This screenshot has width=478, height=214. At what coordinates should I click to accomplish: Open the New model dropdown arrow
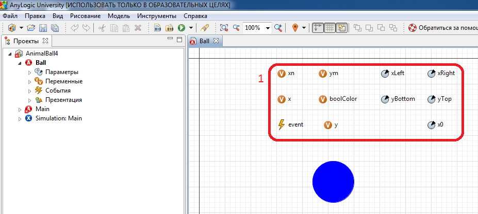[x=21, y=28]
